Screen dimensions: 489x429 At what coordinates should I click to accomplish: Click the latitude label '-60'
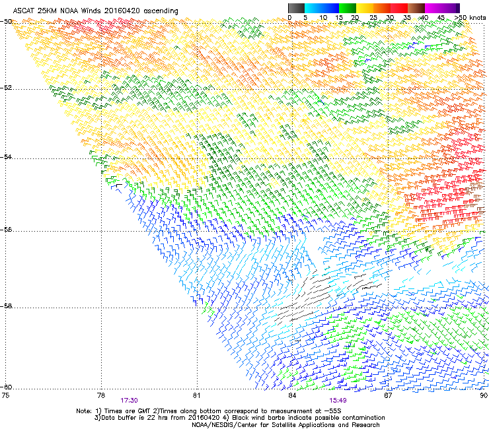(x=6, y=387)
